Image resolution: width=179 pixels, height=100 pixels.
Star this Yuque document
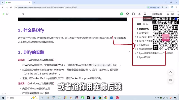[128, 14]
